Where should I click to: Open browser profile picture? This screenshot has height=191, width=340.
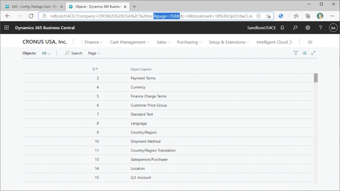(320, 16)
